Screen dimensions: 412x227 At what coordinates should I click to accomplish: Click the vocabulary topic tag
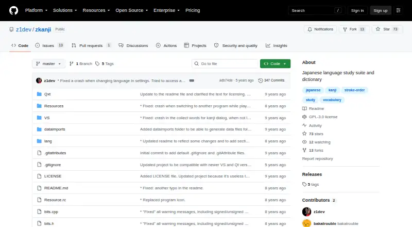coord(332,100)
